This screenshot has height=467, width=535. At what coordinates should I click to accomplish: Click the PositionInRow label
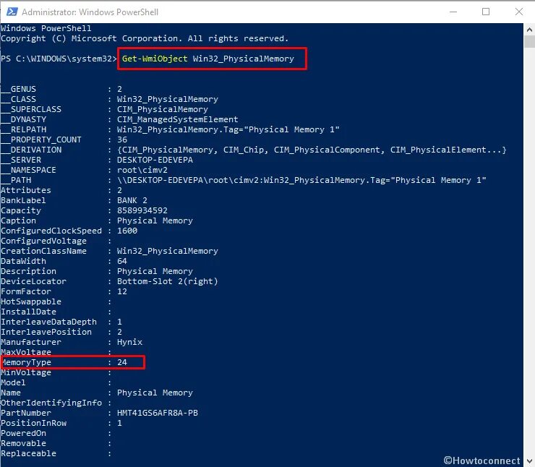[x=33, y=423]
